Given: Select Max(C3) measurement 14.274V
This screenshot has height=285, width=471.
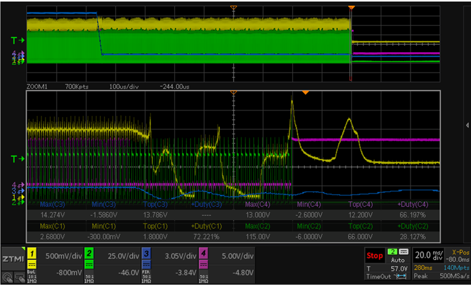Looking at the screenshot, I should tap(52, 215).
